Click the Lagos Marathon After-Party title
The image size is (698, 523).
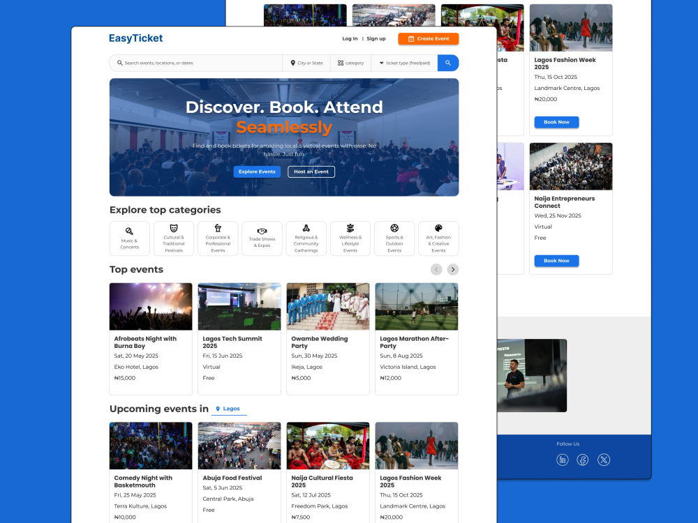[x=415, y=342]
